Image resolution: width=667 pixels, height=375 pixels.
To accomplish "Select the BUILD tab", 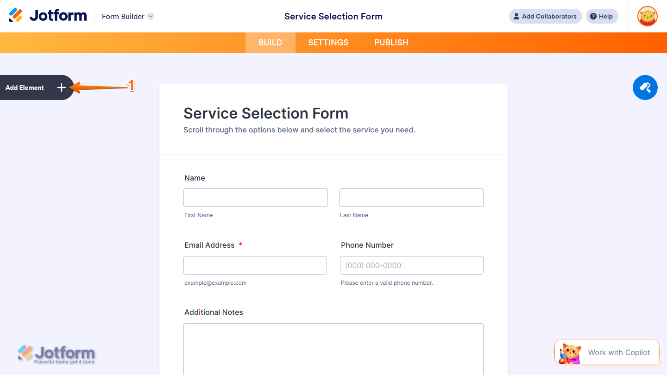I will [x=270, y=42].
